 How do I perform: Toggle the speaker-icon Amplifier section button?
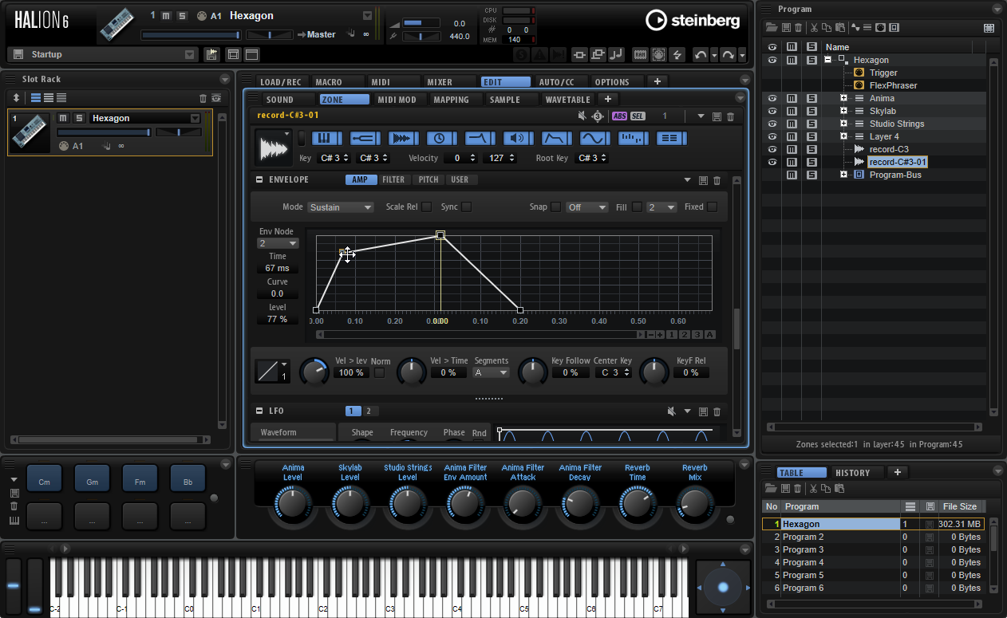[x=518, y=138]
